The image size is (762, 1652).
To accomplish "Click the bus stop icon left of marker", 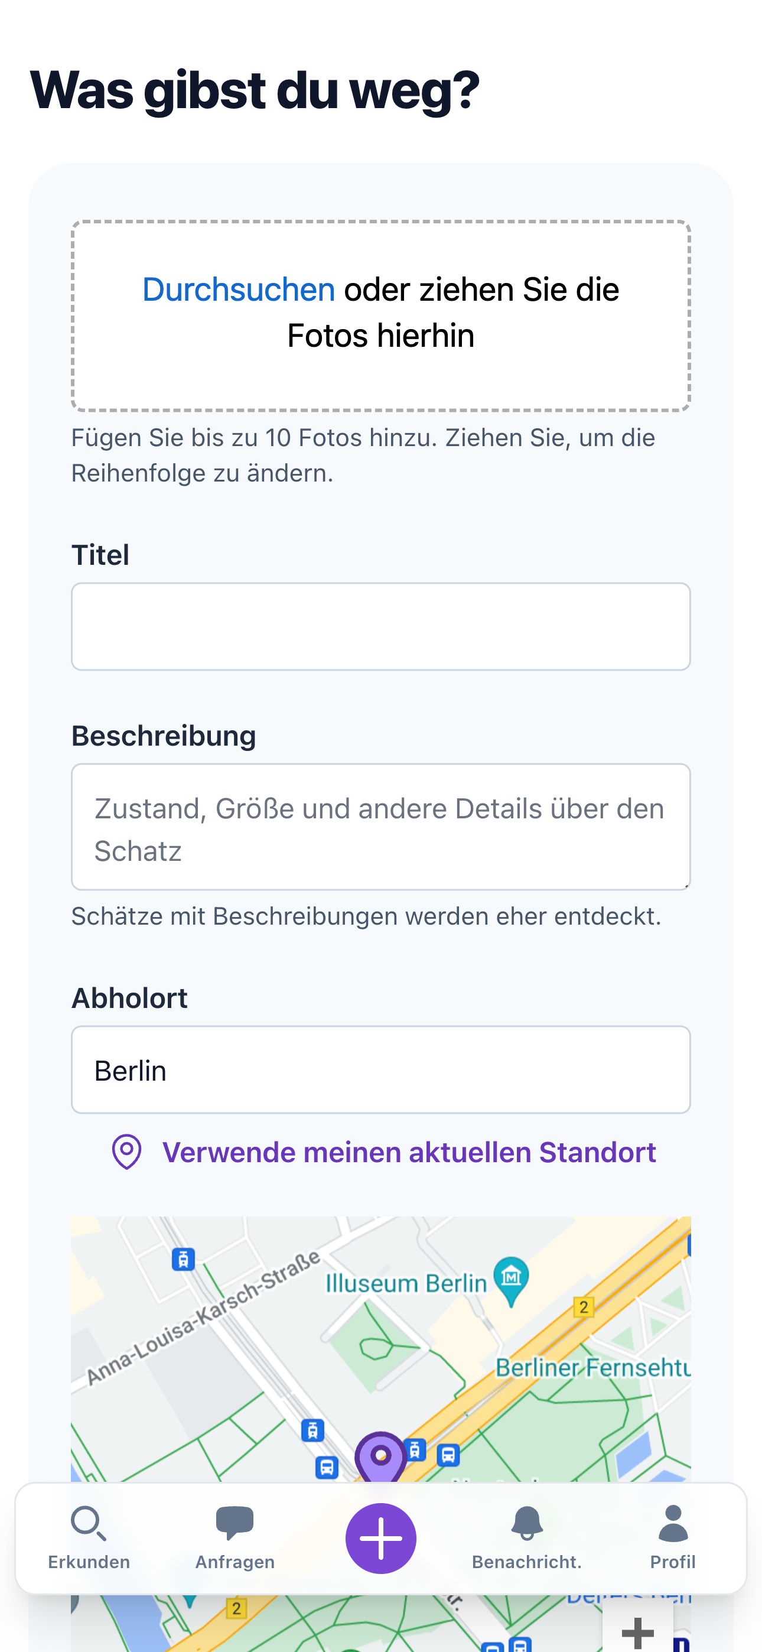I will click(327, 1466).
